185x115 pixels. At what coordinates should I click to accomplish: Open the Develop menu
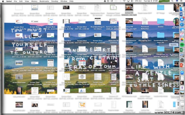coord(55,1)
